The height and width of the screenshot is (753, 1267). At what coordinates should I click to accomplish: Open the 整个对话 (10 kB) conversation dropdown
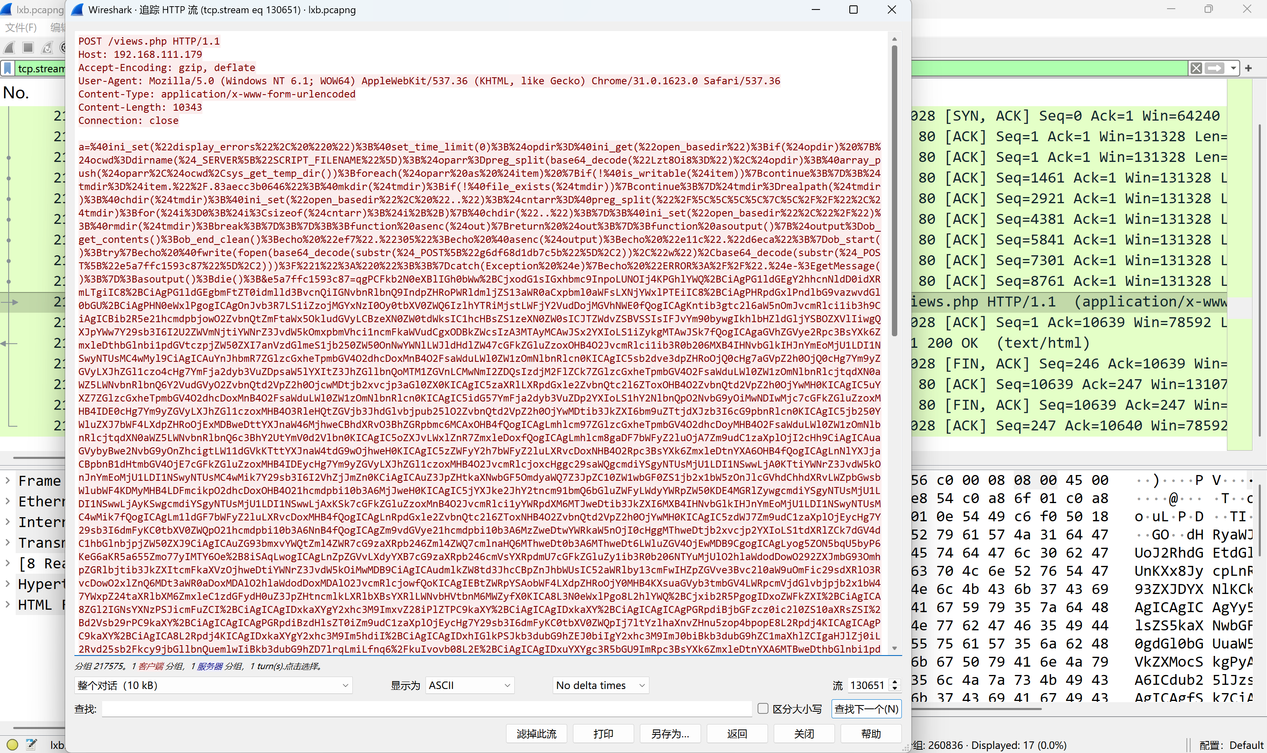213,686
